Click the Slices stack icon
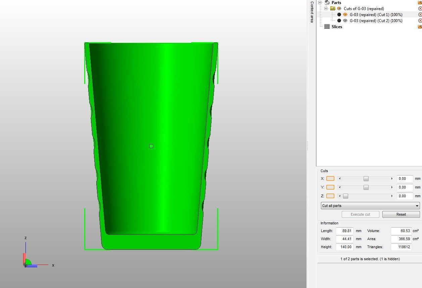Screen dimensions: 422x288 tap(328, 26)
